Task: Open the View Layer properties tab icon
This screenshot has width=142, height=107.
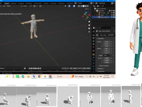Action: [x=93, y=41]
